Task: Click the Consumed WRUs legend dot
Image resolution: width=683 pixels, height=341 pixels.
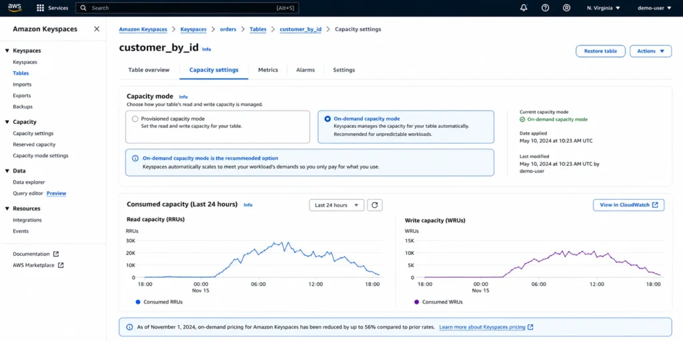Action: point(416,302)
